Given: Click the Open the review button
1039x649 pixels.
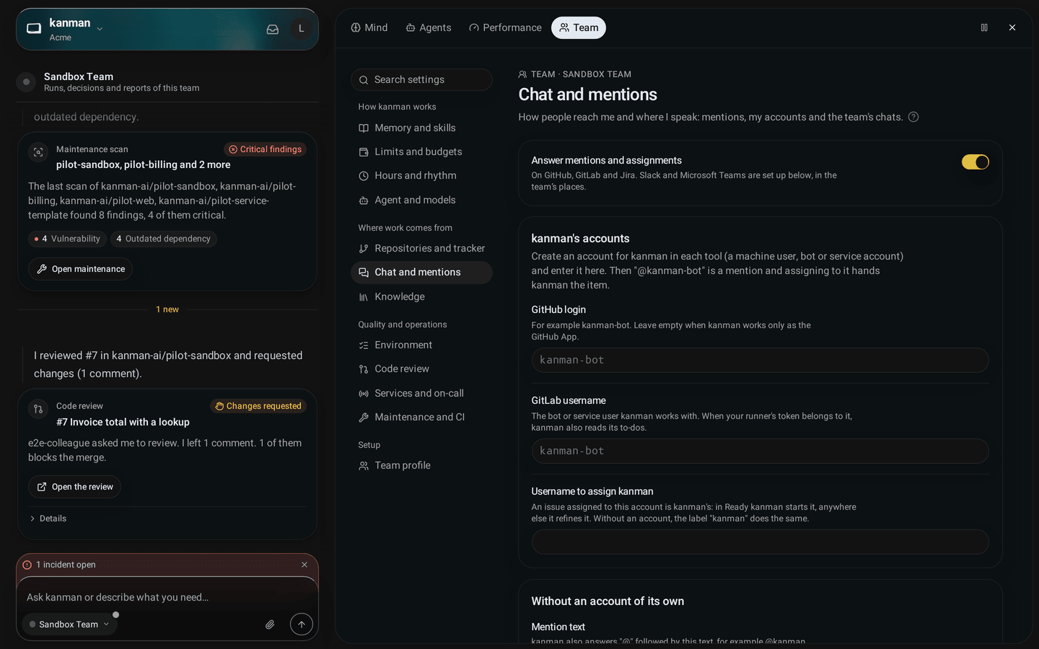Looking at the screenshot, I should coord(74,487).
